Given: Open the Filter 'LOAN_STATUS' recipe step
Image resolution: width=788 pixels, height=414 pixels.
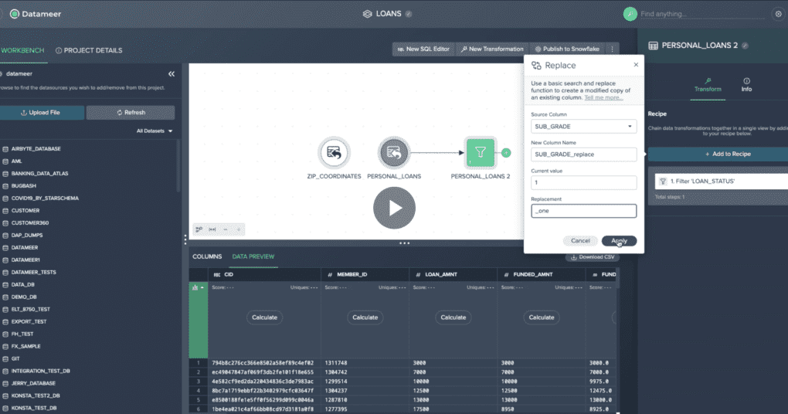Looking at the screenshot, I should pyautogui.click(x=722, y=182).
